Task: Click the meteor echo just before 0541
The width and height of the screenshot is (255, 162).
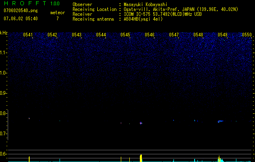Action: tap(29, 118)
